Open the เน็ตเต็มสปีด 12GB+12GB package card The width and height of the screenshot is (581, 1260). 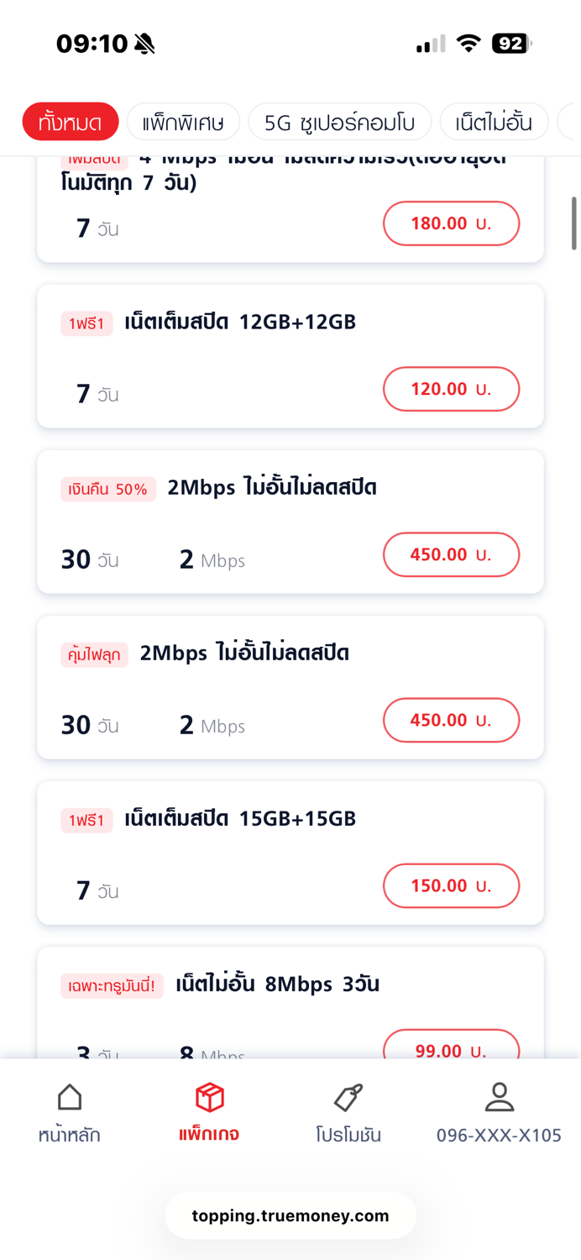point(240,322)
